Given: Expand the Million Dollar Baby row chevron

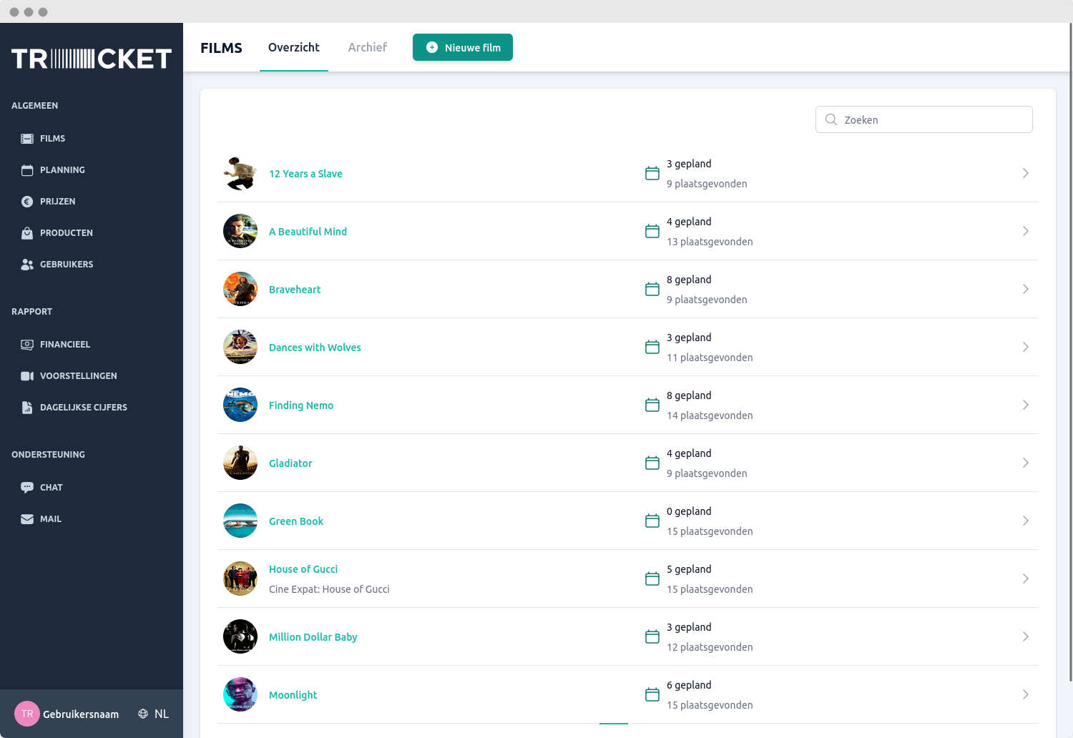Looking at the screenshot, I should (1026, 636).
